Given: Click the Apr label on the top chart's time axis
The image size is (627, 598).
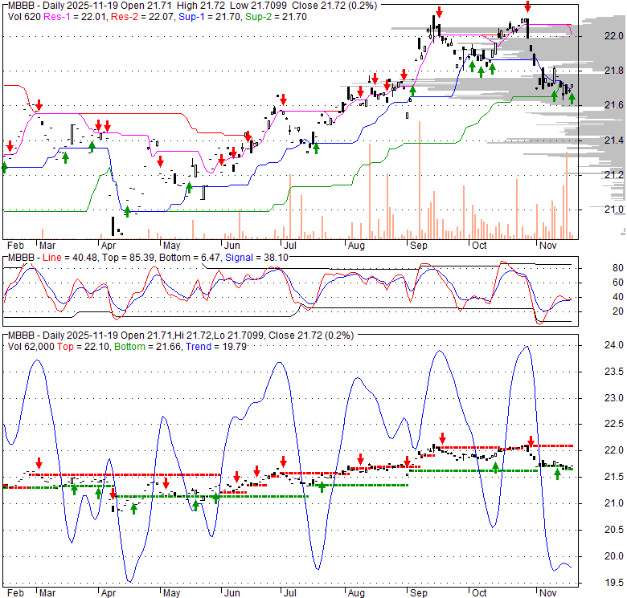Looking at the screenshot, I should [108, 244].
